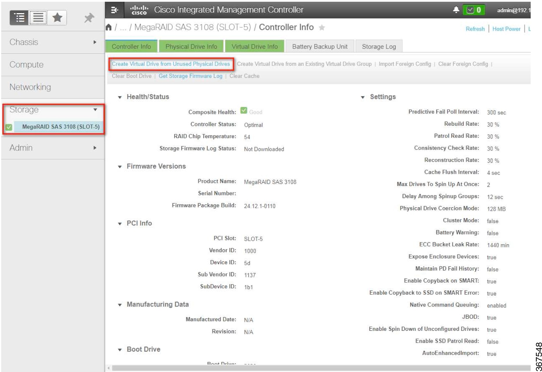Collapse the Manufacturing Data section
This screenshot has width=542, height=372.
click(120, 305)
